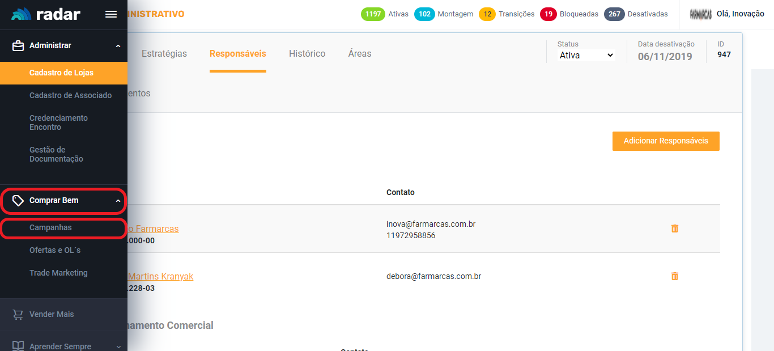Switch to the Áreas tab

360,54
